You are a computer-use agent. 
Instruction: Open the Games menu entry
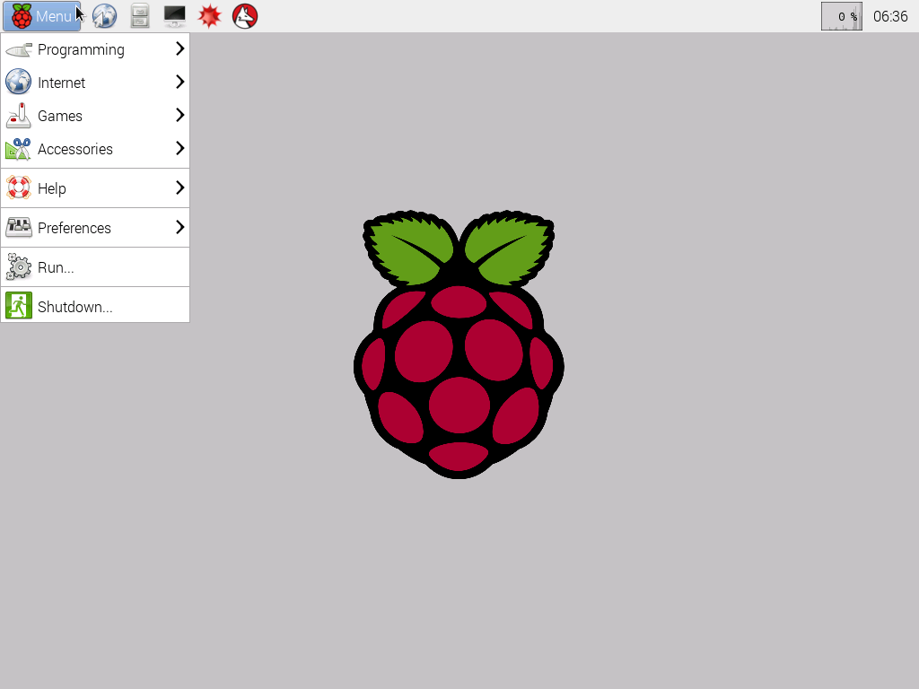tap(95, 116)
